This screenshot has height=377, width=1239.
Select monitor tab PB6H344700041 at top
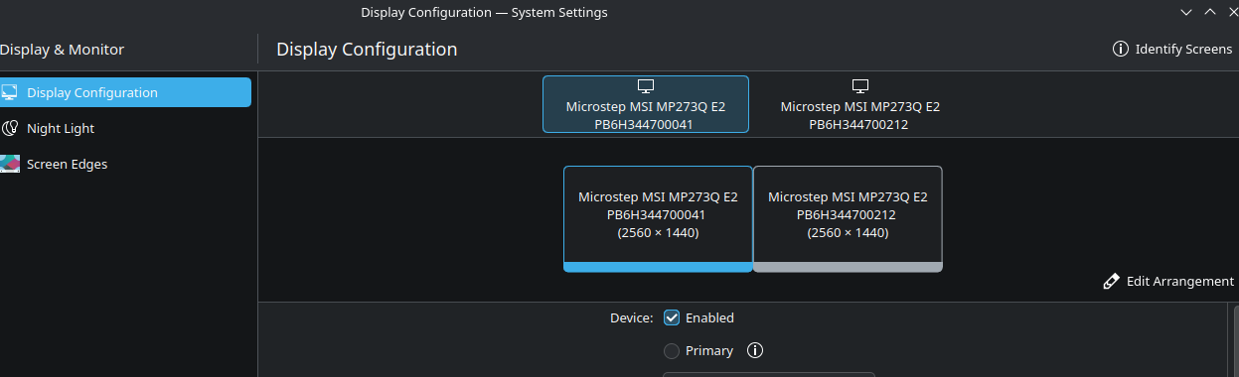pyautogui.click(x=646, y=104)
